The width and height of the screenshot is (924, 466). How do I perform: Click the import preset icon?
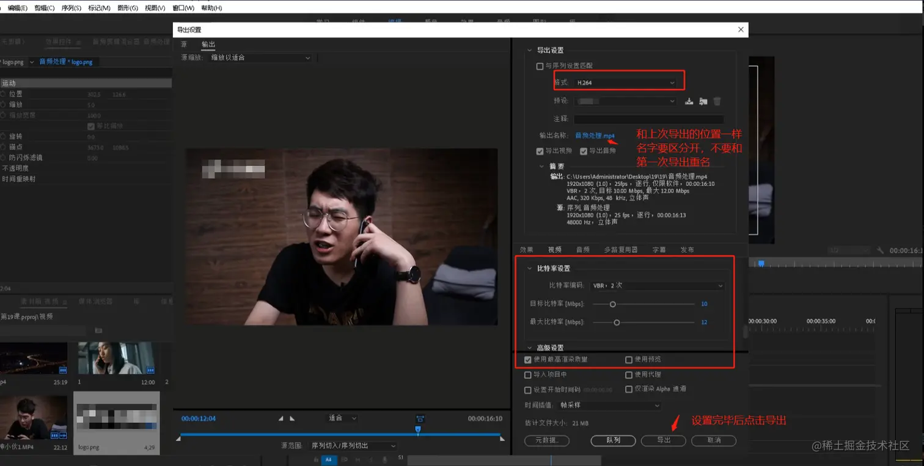coord(703,101)
